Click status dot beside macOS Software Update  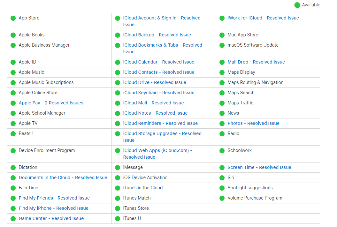tap(222, 45)
